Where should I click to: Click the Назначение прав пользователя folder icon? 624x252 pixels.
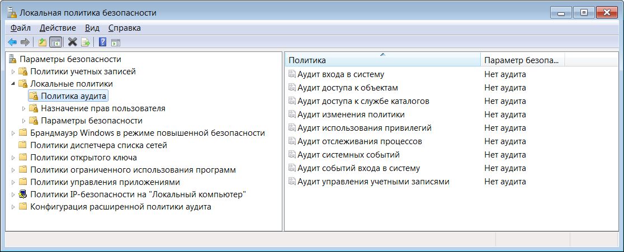(34, 108)
